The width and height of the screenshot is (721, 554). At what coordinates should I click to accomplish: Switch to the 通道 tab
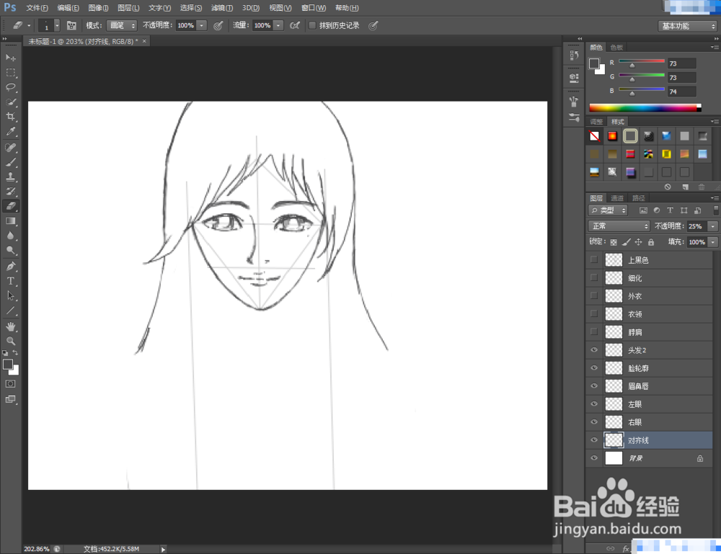pos(617,198)
